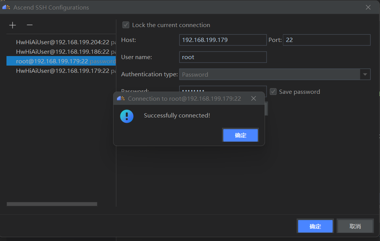This screenshot has height=241, width=380.
Task: Click the 'Host:' label
Action: click(x=128, y=40)
